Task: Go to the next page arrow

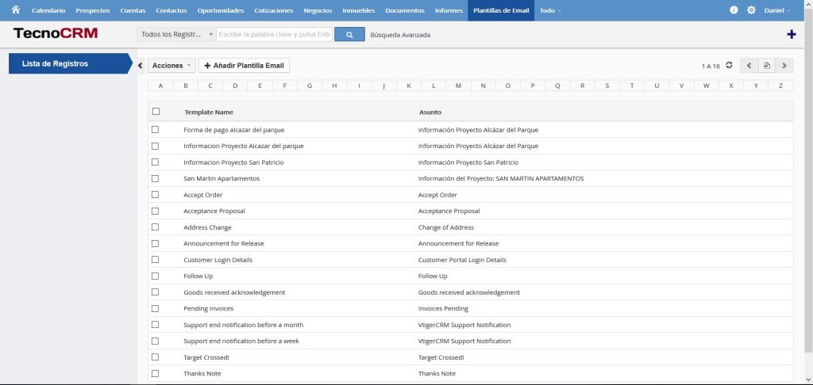Action: pyautogui.click(x=784, y=66)
